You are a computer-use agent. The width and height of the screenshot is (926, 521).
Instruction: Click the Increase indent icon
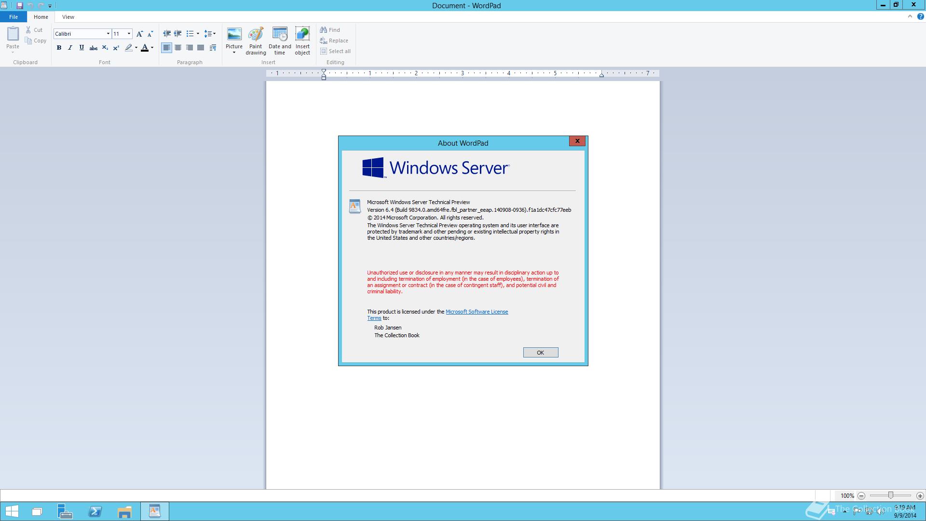(x=178, y=34)
